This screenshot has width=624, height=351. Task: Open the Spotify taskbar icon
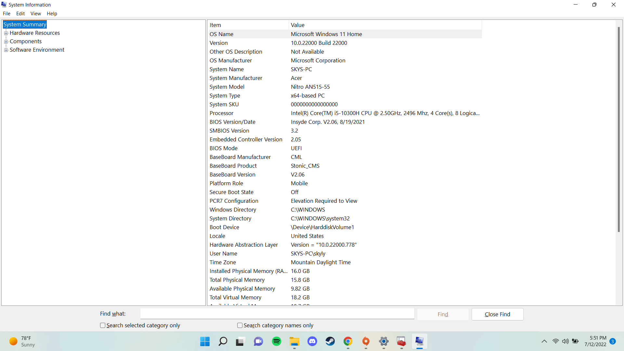pyautogui.click(x=277, y=341)
